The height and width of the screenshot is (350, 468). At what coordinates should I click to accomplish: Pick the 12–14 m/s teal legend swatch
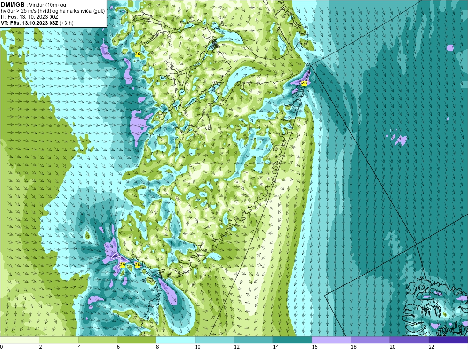click(253, 340)
